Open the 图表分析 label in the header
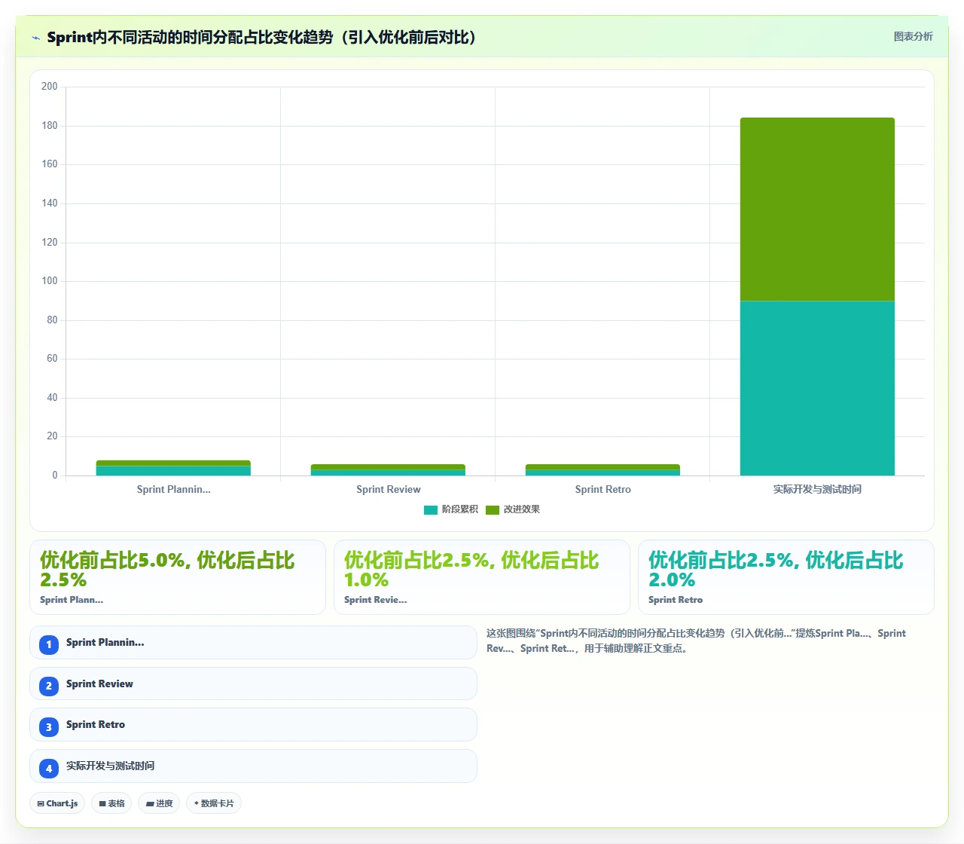 913,36
